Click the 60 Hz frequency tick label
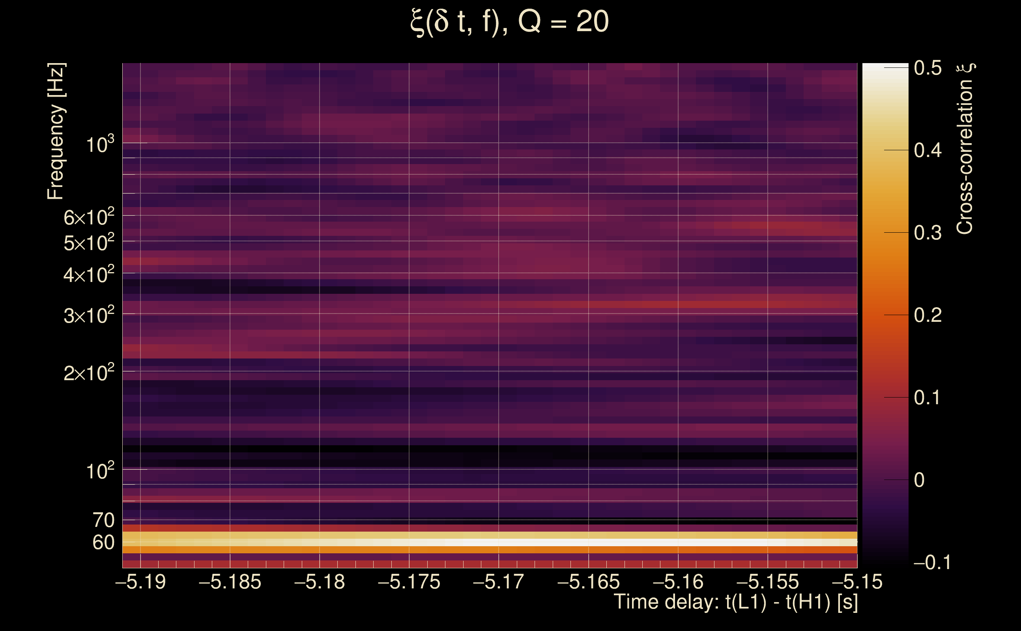1021x631 pixels. click(103, 543)
